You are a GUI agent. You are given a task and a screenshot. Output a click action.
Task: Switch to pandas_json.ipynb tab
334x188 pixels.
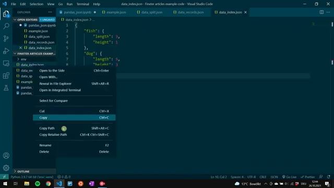point(78,12)
